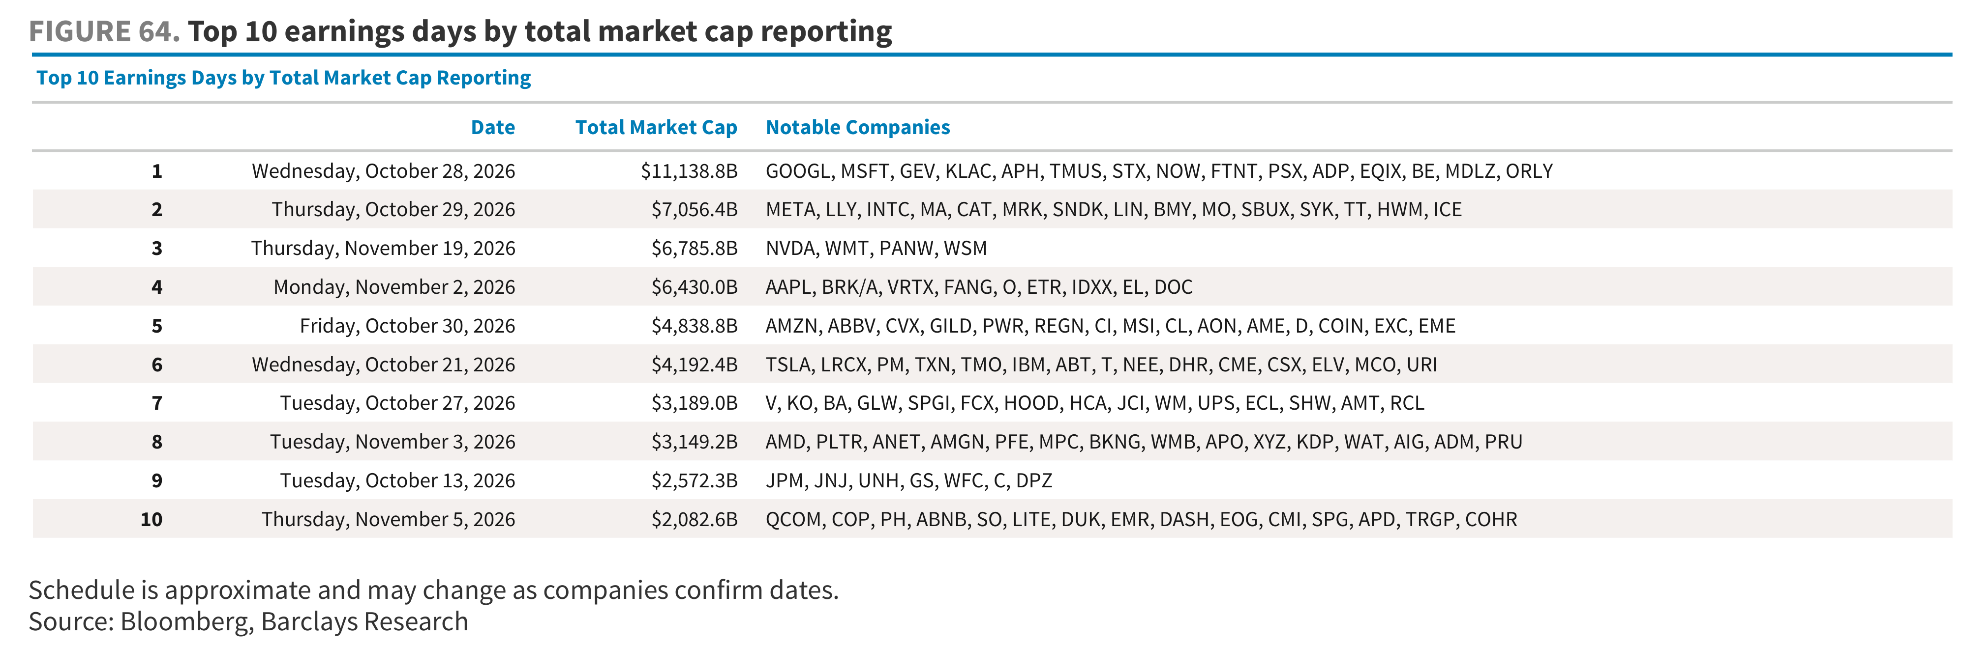Select the date 'Friday, October 30, 2026'
The image size is (1964, 646).
pyautogui.click(x=407, y=326)
